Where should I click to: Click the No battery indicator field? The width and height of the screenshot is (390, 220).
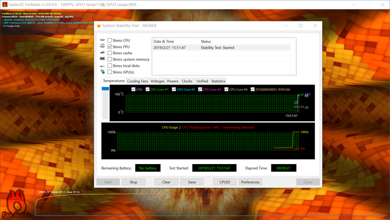click(x=148, y=168)
